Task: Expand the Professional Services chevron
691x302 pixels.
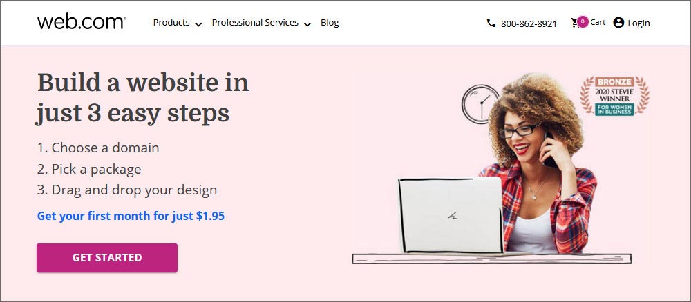Action: (x=307, y=24)
